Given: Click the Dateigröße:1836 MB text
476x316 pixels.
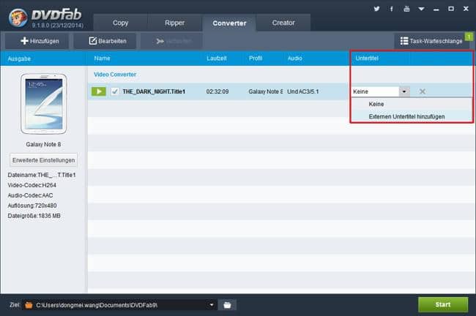Looking at the screenshot, I should [x=34, y=216].
